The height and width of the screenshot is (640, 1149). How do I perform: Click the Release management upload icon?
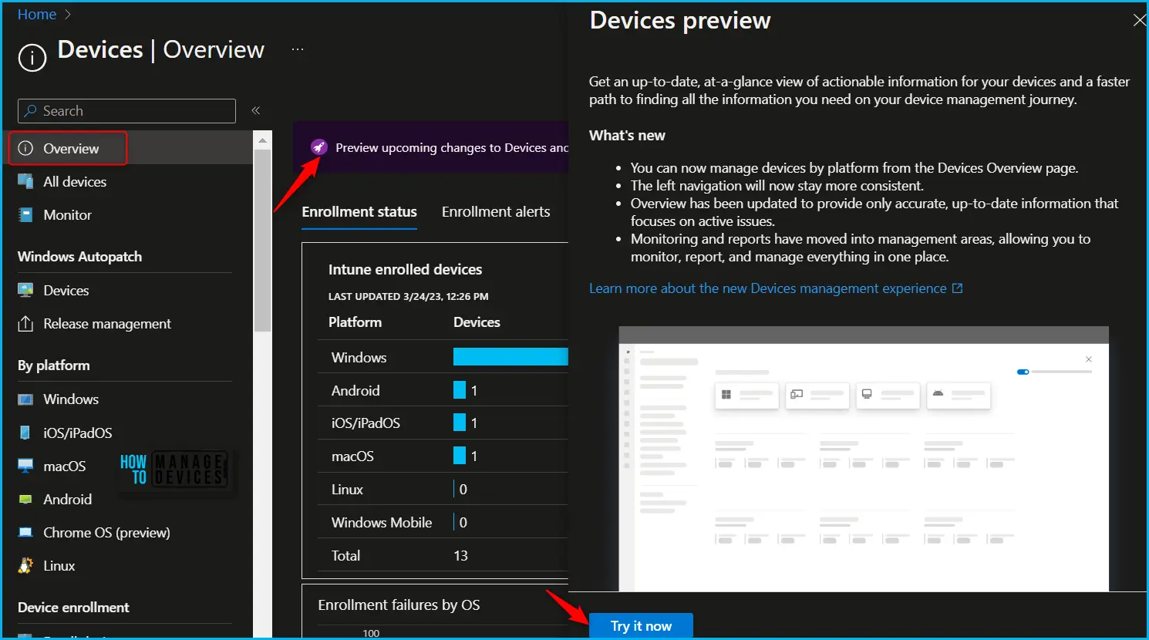[25, 324]
